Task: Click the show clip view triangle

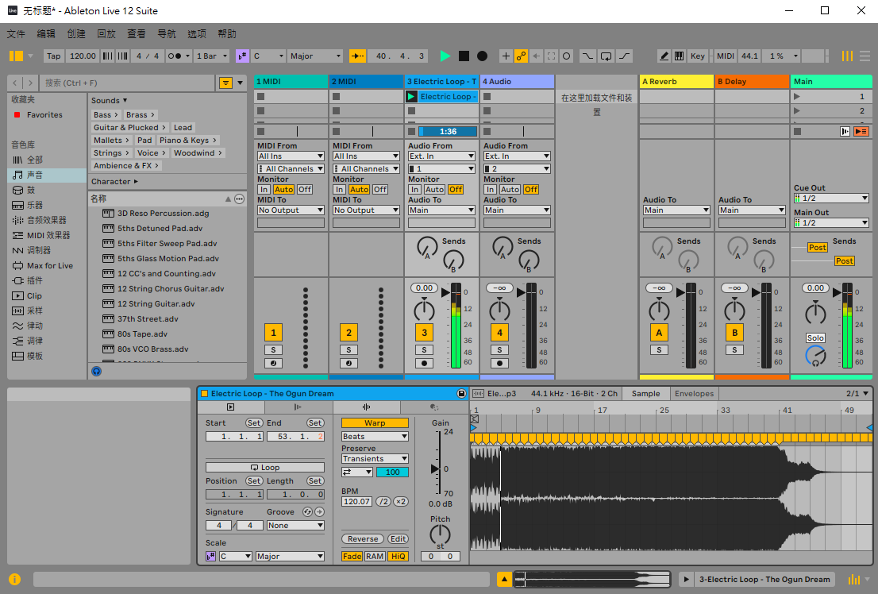Action: pyautogui.click(x=686, y=580)
